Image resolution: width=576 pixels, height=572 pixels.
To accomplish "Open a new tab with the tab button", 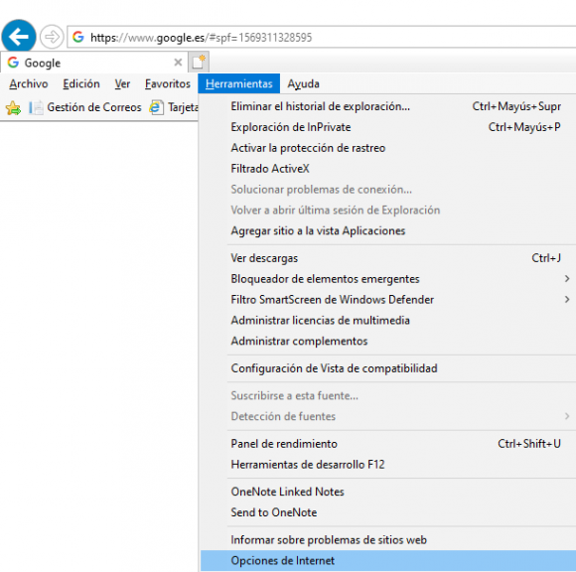I will pos(199,63).
